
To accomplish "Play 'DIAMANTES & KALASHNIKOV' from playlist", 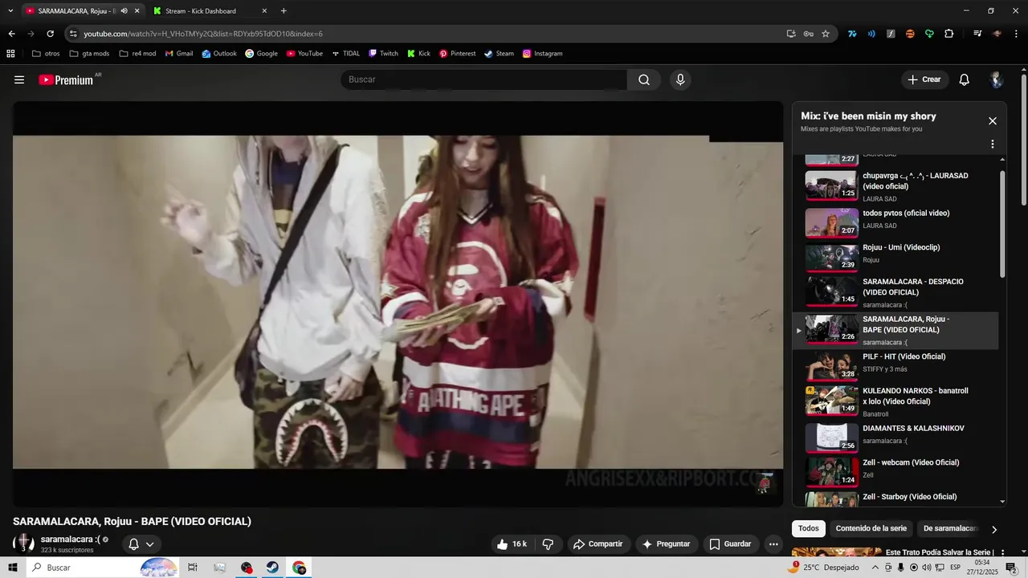I will pyautogui.click(x=895, y=438).
